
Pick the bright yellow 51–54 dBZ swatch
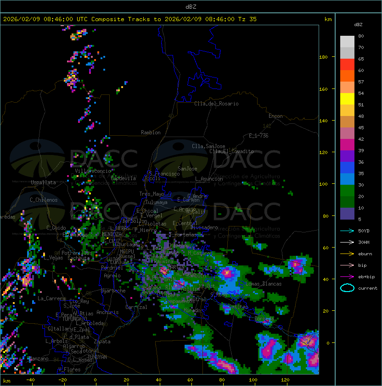tap(347, 99)
